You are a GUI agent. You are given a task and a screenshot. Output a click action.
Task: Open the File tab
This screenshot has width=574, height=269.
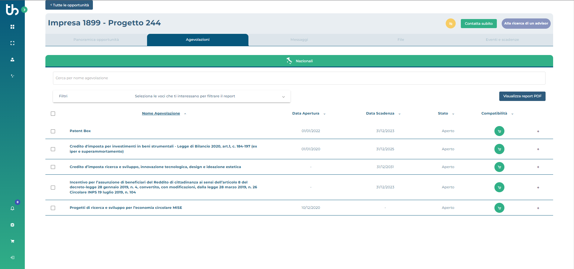pos(401,40)
